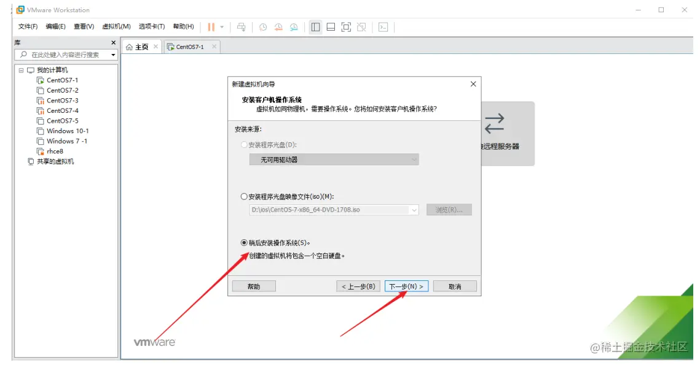Open the ISO file path dropdown
The width and height of the screenshot is (700, 365).
414,210
